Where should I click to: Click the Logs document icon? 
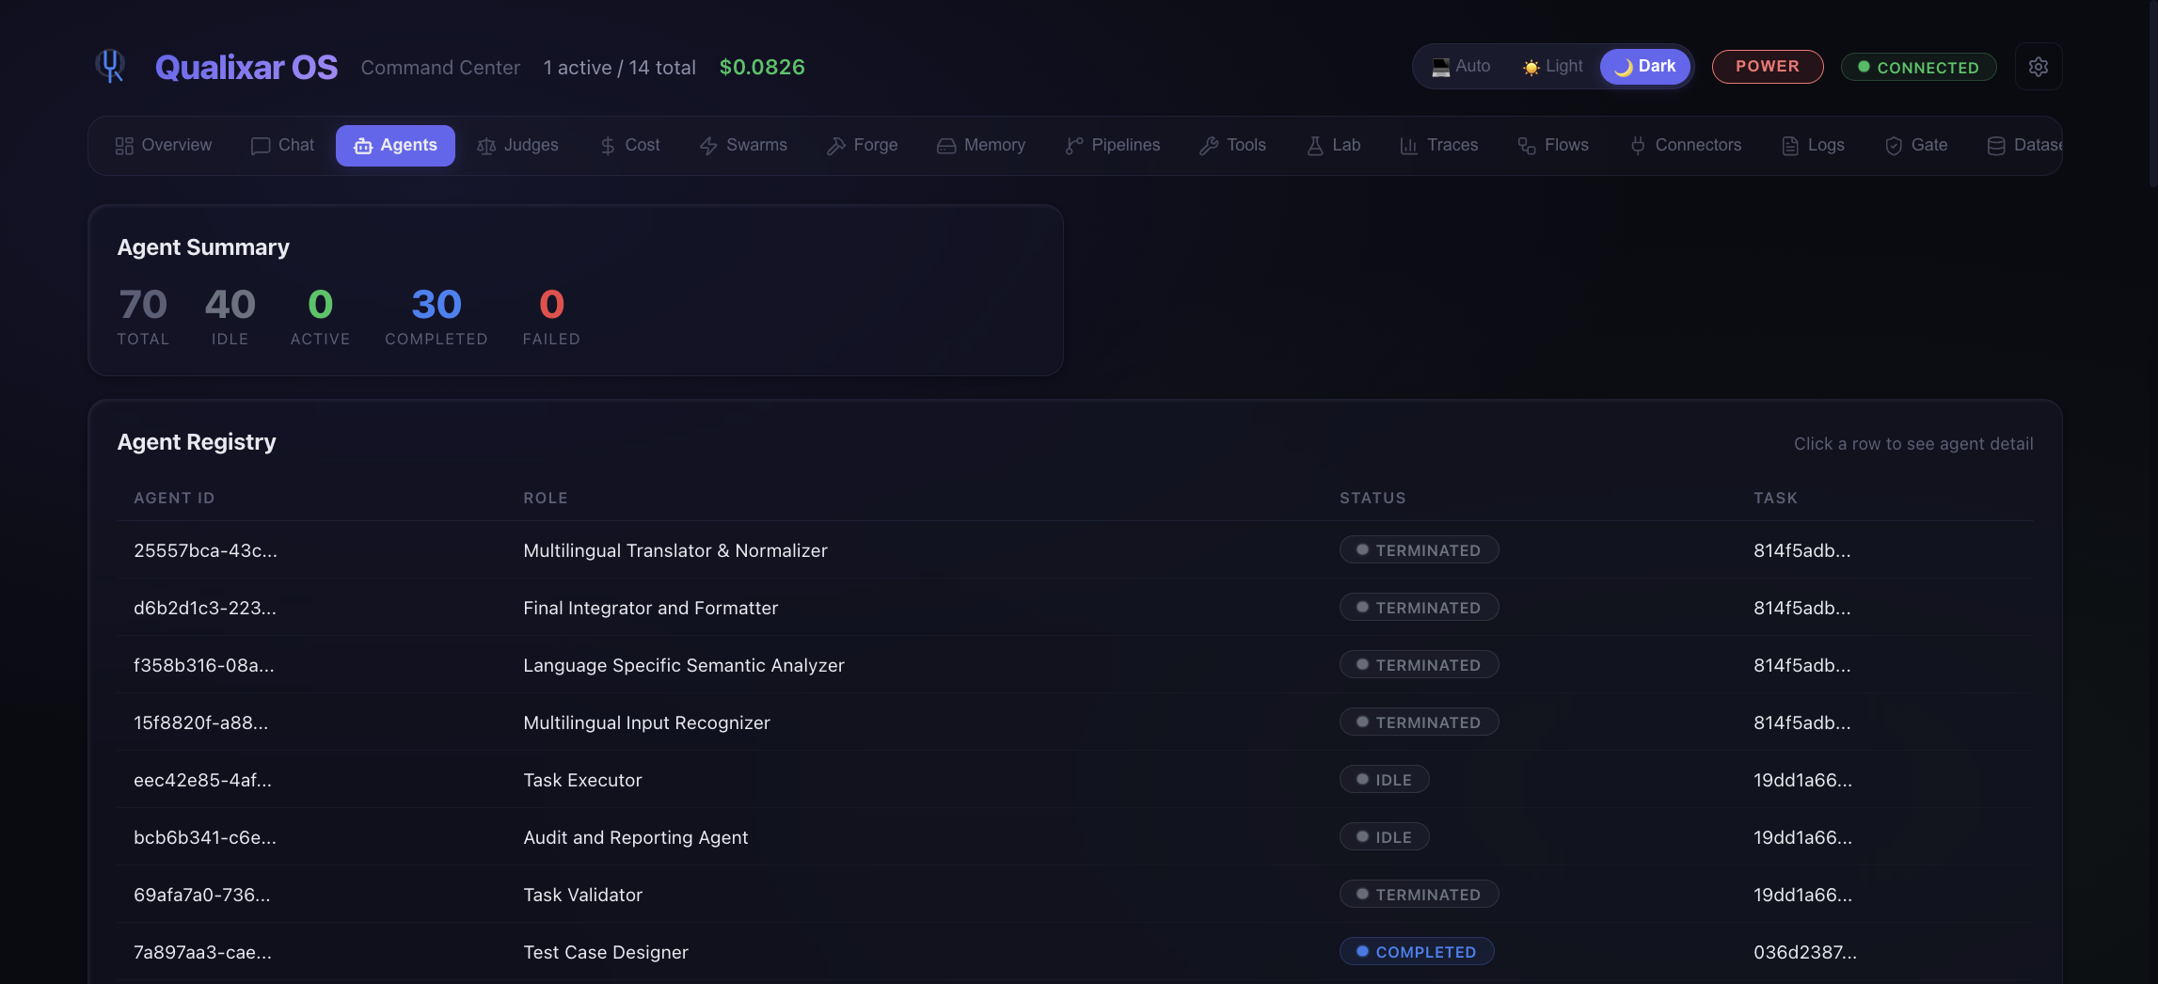point(1790,146)
